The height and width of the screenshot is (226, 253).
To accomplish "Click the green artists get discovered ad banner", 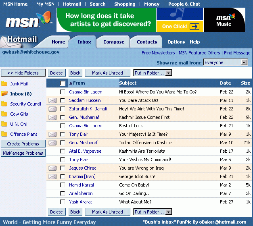I will (x=106, y=20).
